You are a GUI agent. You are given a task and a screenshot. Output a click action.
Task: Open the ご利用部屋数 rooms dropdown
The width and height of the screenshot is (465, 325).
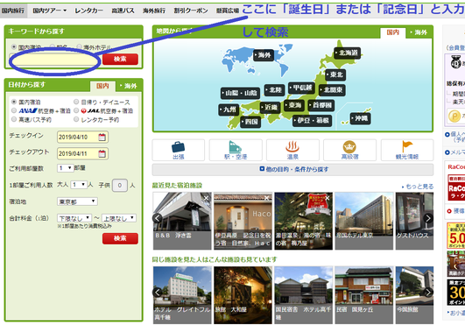click(x=66, y=168)
